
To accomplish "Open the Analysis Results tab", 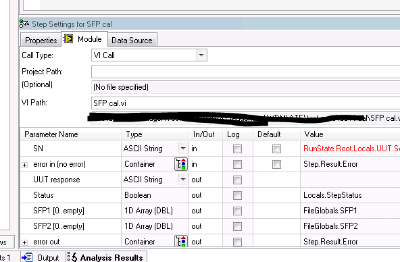I will coord(107,257).
